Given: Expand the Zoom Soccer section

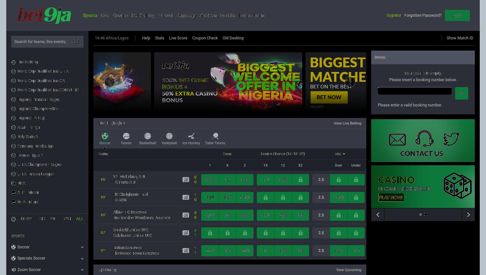Looking at the screenshot, I should (47, 270).
